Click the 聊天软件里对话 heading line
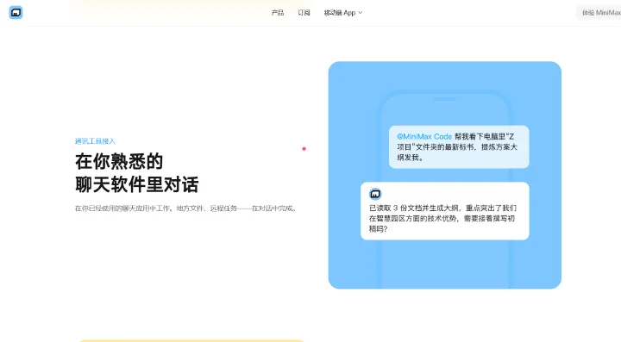621x342 pixels. coord(136,184)
